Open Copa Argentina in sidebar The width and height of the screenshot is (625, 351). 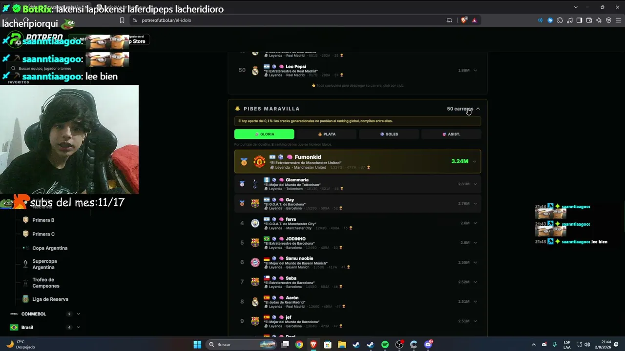coord(50,248)
